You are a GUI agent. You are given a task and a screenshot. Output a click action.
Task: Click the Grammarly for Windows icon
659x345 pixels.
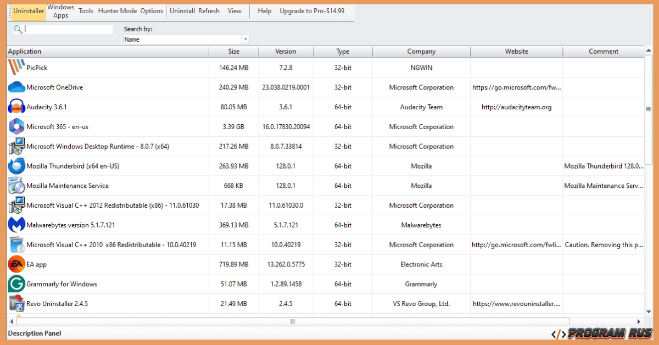pos(16,284)
